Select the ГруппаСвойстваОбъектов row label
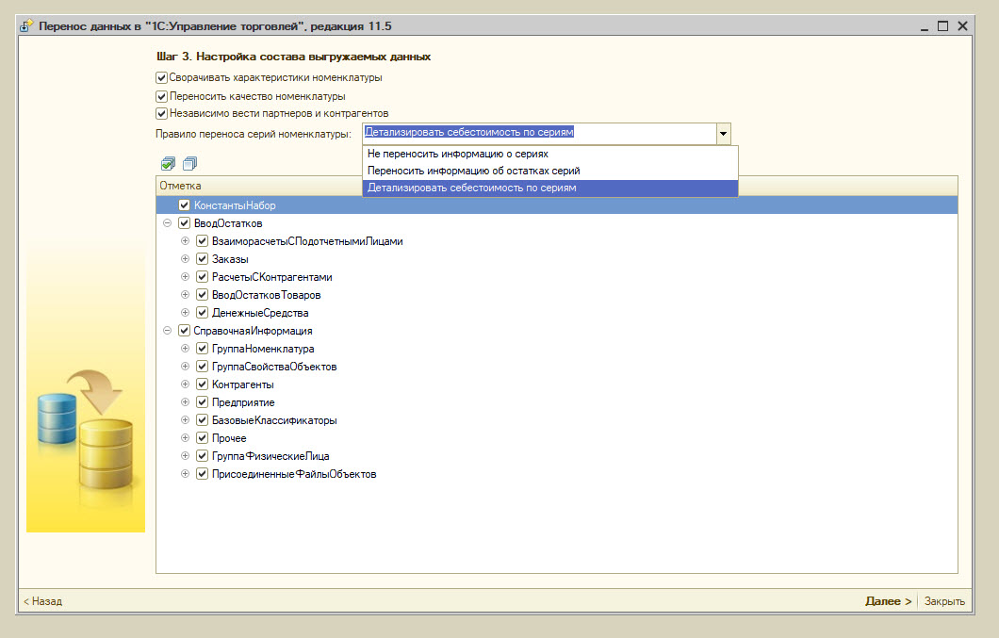999x638 pixels. 274,367
